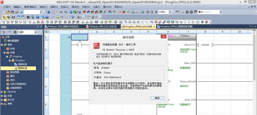This screenshot has height=115, width=257.
Task: Open the 帮助(H) menu
Action: coord(118,7)
